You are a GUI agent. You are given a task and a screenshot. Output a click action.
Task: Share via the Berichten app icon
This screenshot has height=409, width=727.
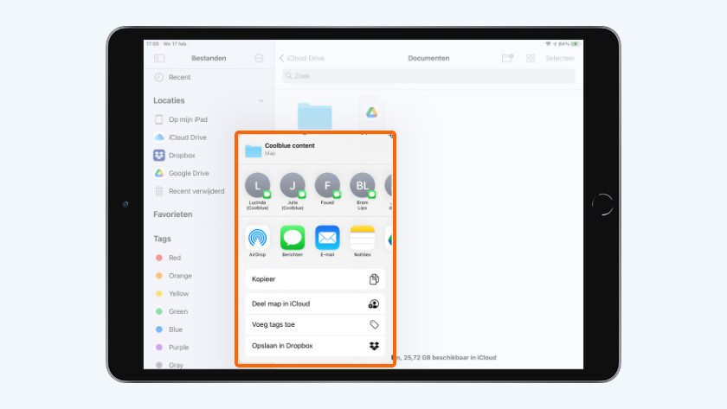293,238
